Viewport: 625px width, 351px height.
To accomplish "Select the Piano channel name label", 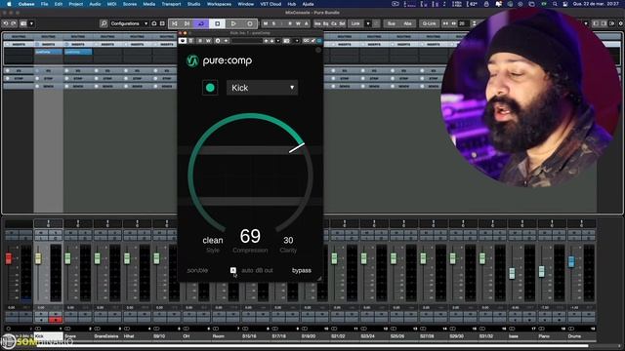I will [544, 336].
